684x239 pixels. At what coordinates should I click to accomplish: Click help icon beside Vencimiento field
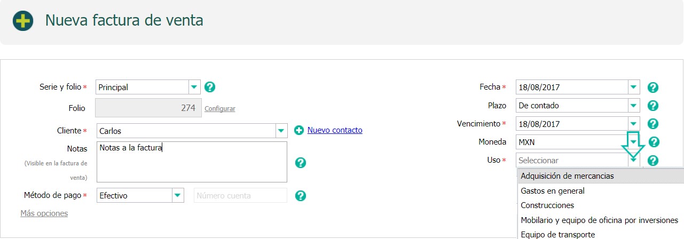pyautogui.click(x=652, y=124)
